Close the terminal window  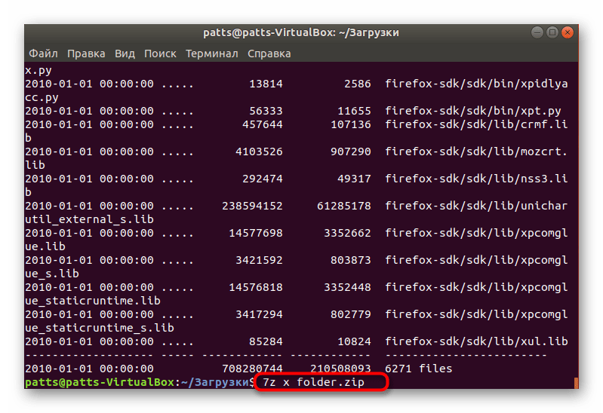coord(568,32)
